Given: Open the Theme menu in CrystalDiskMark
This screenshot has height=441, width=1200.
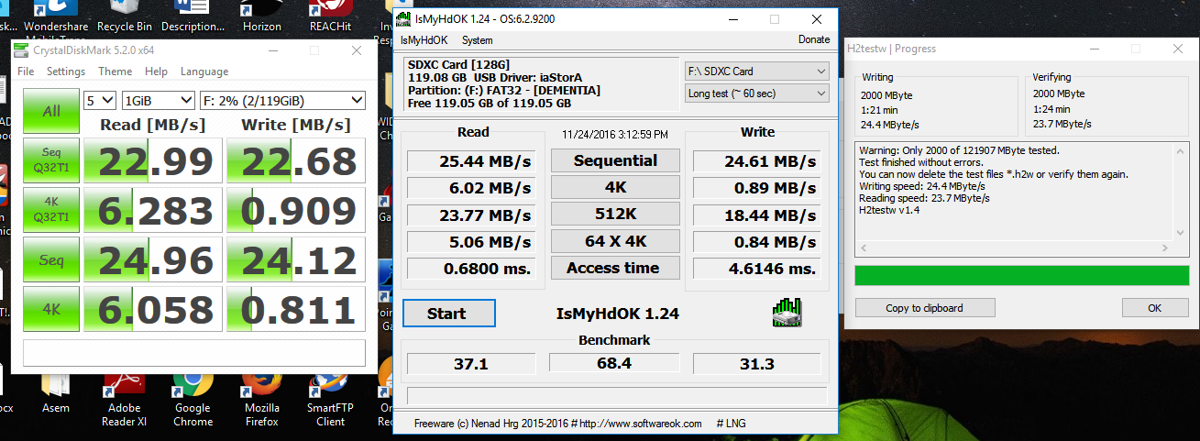Looking at the screenshot, I should click(115, 72).
